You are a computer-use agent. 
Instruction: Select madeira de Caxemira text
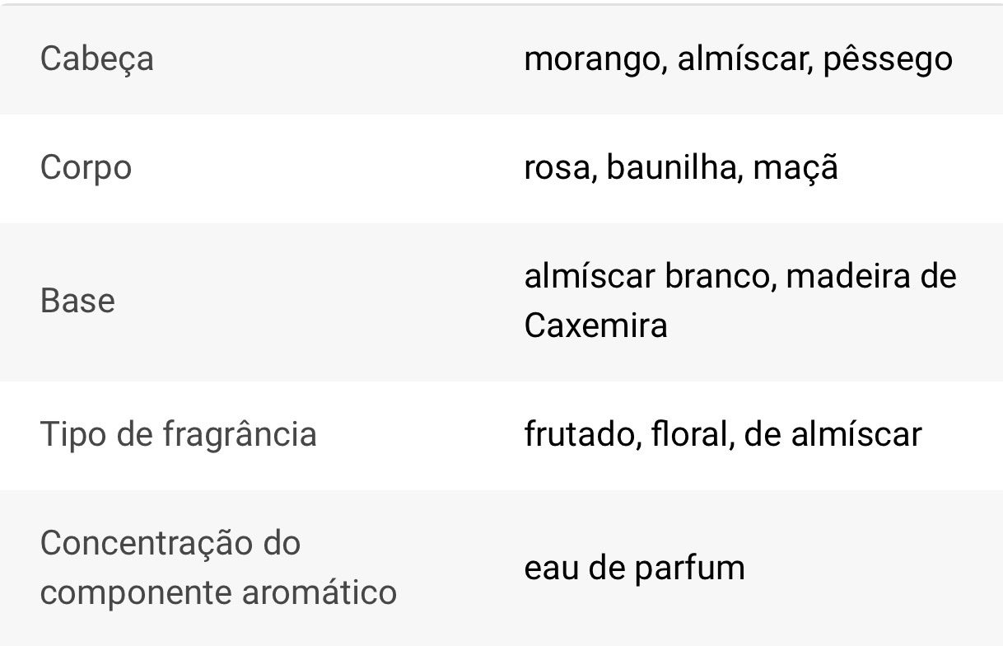pyautogui.click(x=871, y=277)
